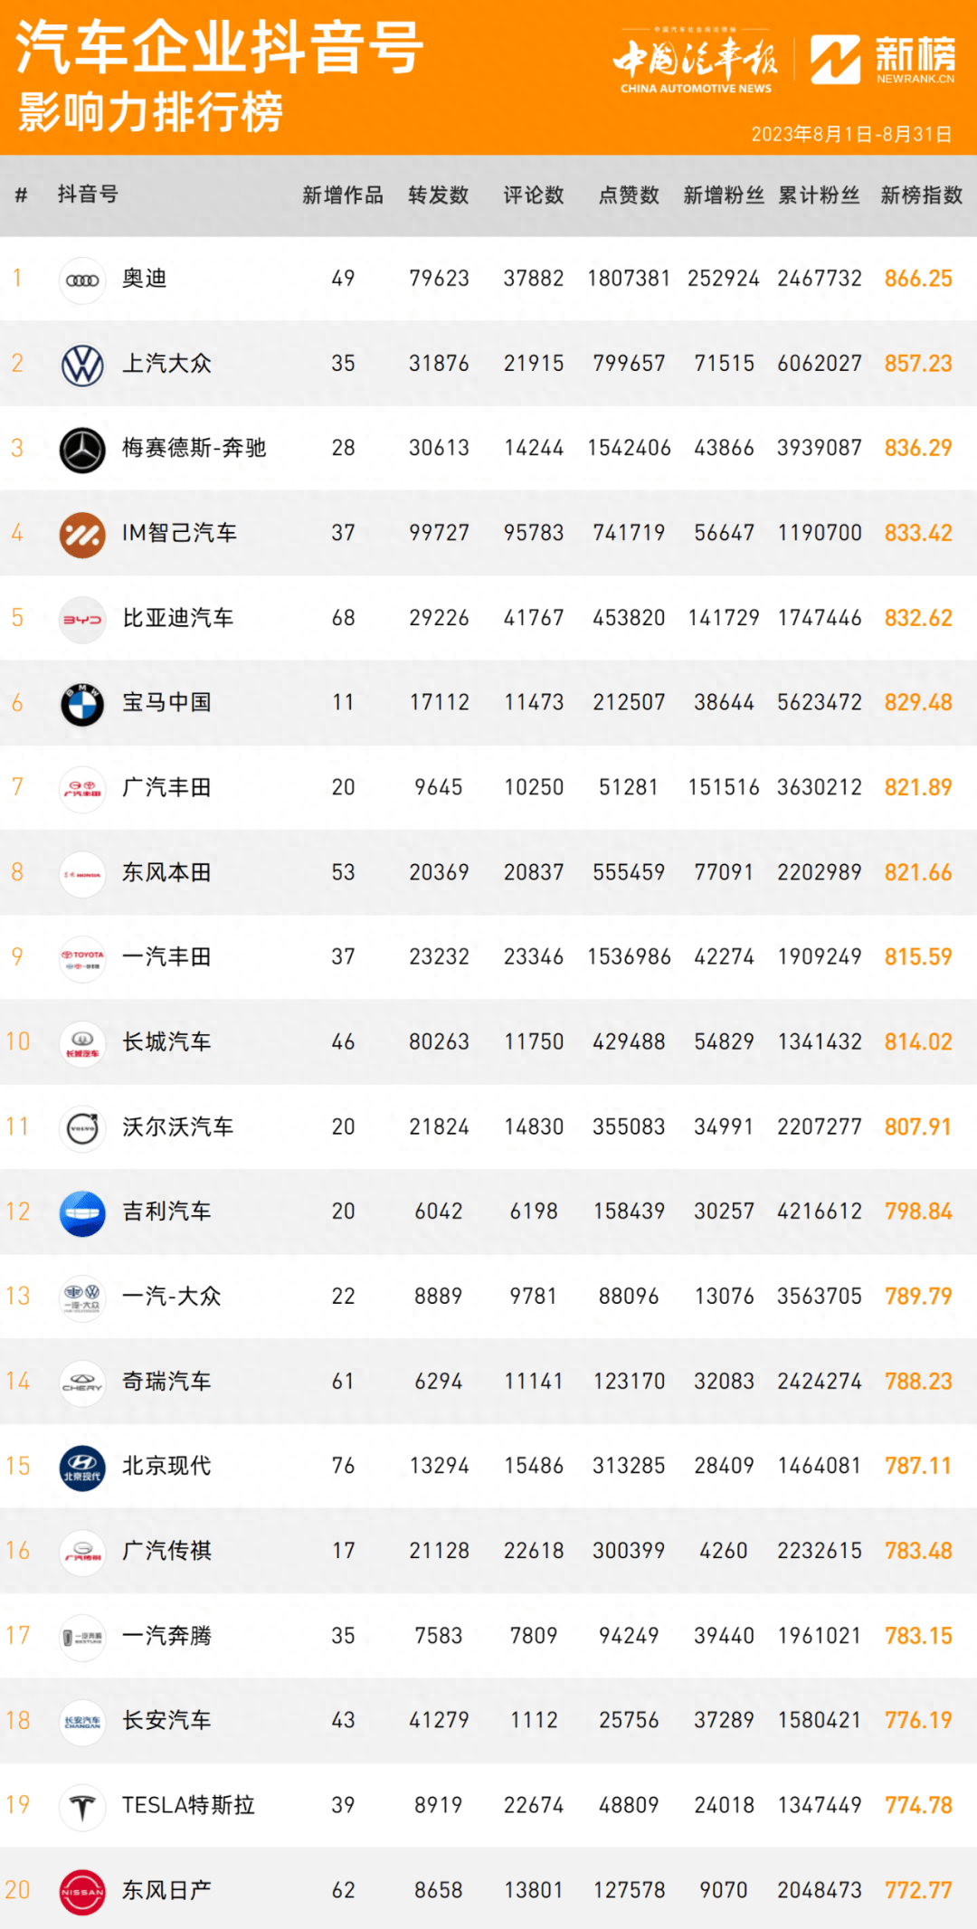Click the blue Geely logo icon

tap(82, 1212)
